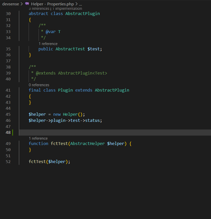Click the fctTest call on line 52

pos(37,162)
